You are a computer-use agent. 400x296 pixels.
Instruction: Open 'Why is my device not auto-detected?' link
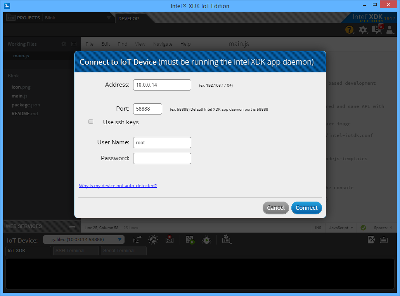[118, 186]
